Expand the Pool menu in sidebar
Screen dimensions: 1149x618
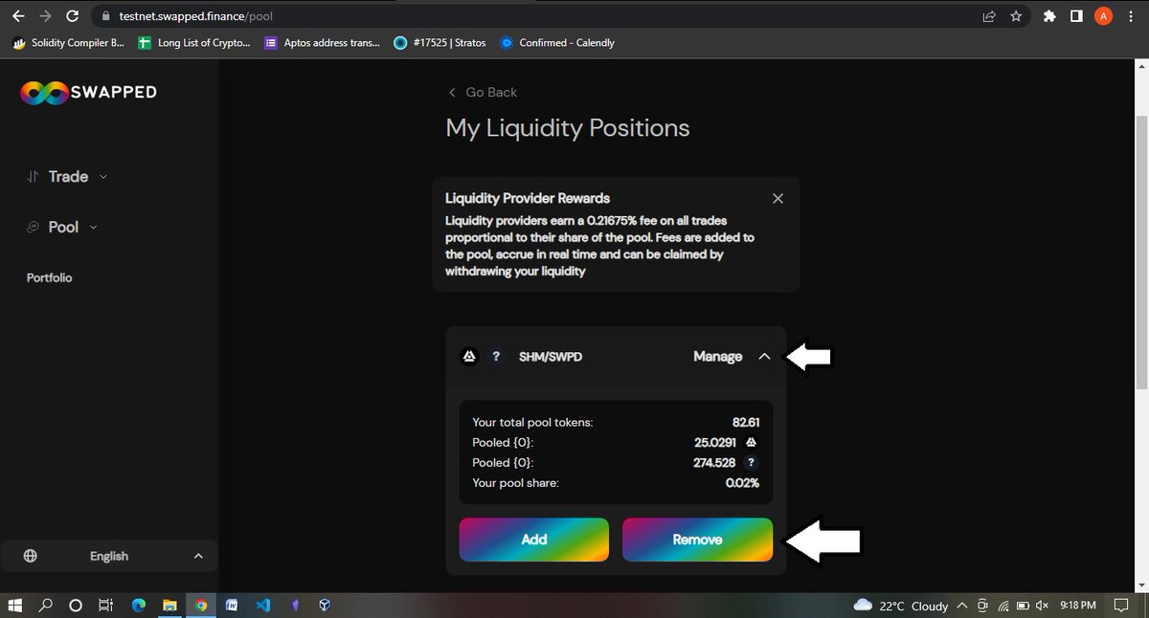pos(62,227)
